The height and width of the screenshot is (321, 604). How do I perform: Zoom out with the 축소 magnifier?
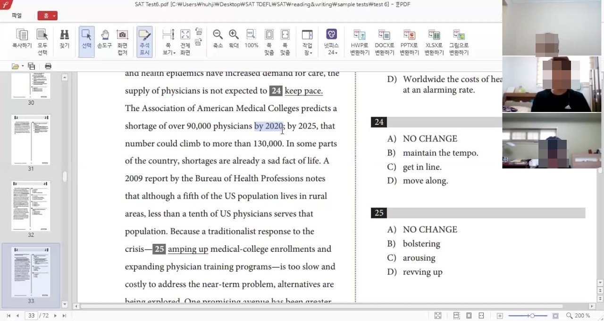coord(218,39)
